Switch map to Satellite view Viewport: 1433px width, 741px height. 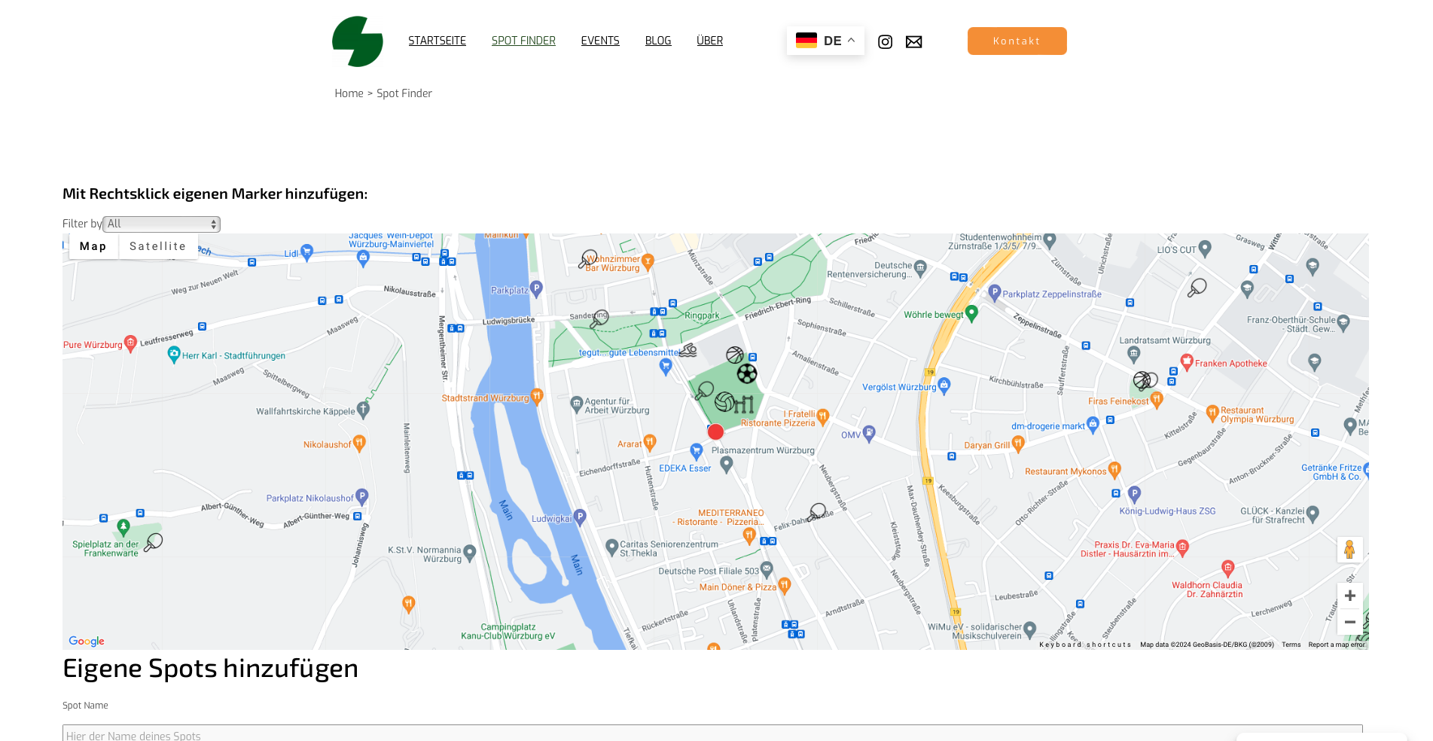pos(157,246)
